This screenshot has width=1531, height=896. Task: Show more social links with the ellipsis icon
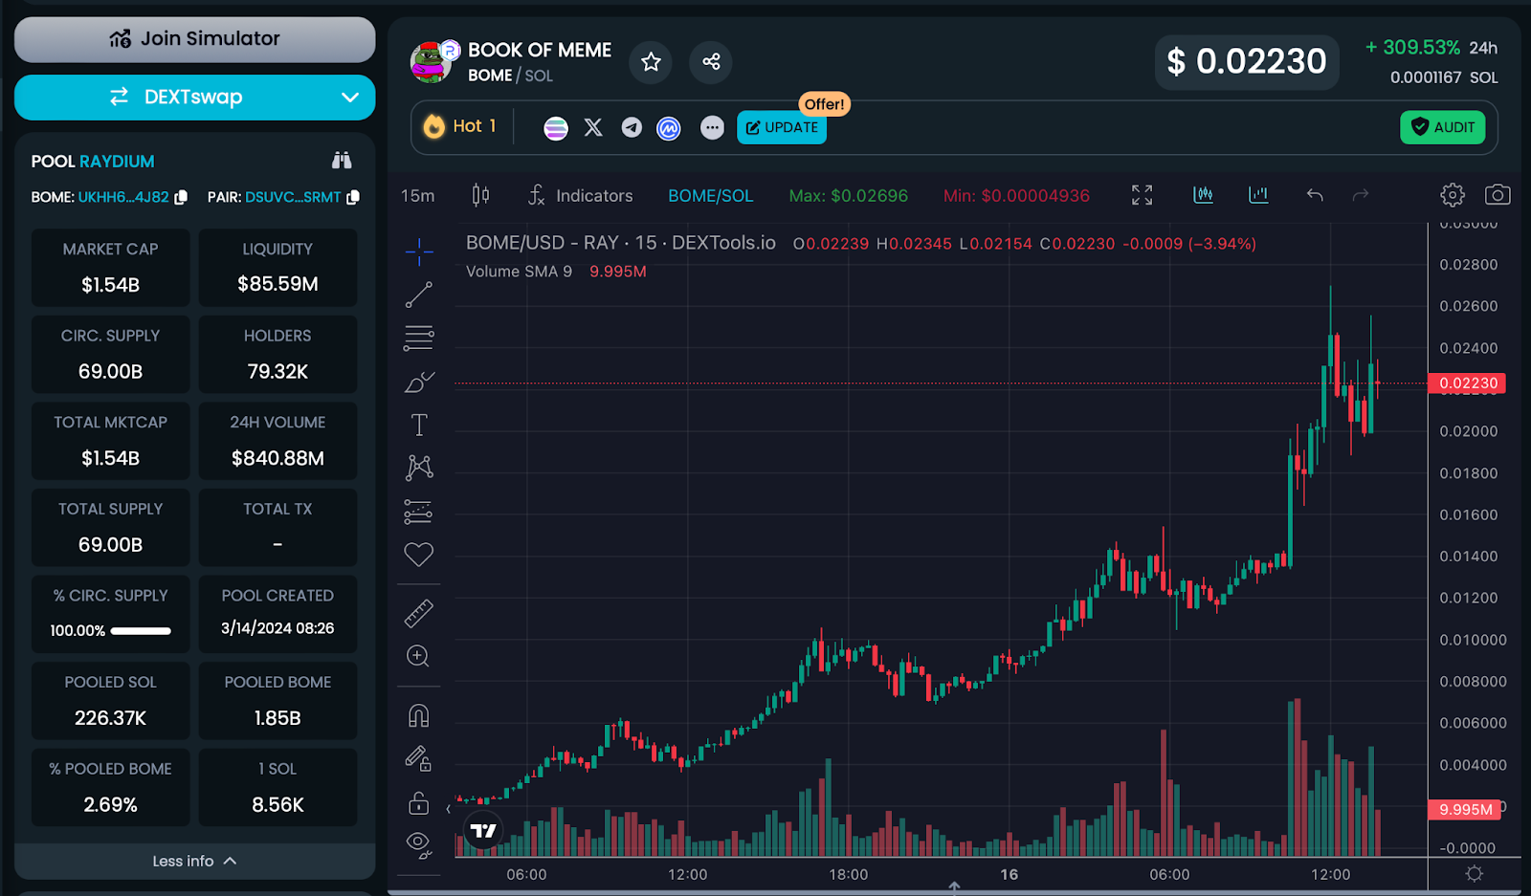(x=712, y=127)
